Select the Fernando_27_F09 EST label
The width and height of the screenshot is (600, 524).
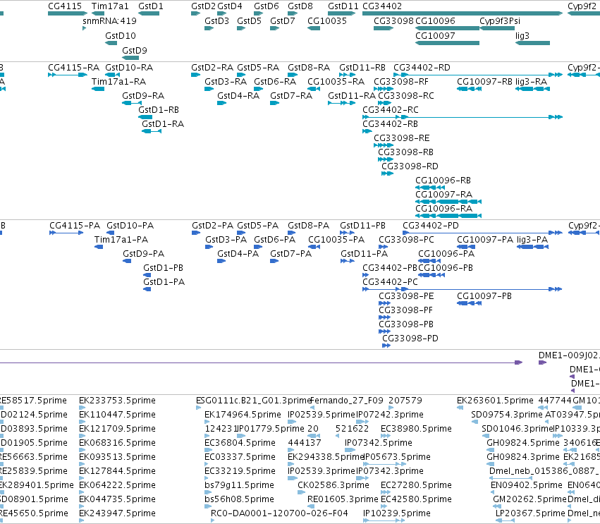347,401
